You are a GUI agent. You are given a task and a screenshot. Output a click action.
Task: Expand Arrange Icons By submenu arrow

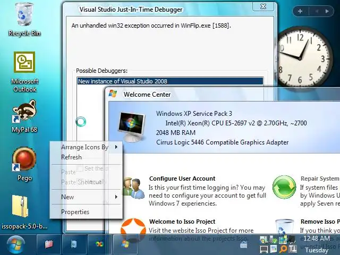click(x=116, y=147)
